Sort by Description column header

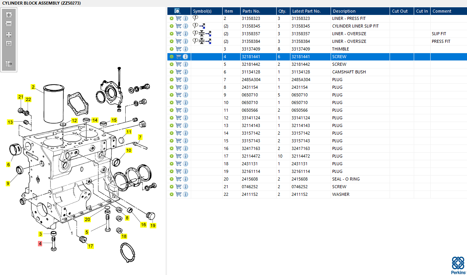click(x=360, y=11)
